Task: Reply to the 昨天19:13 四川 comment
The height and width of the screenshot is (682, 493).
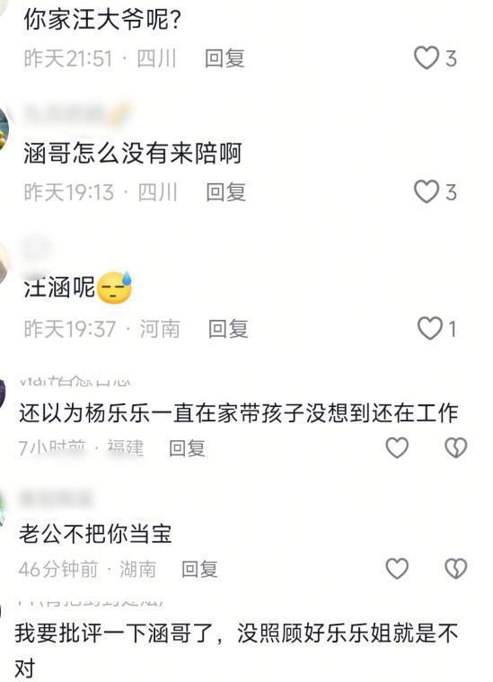Action: click(x=225, y=192)
